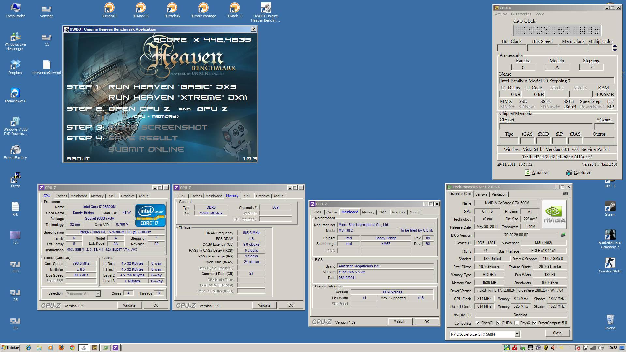Open Ferramentas menu in CPUID

click(521, 14)
